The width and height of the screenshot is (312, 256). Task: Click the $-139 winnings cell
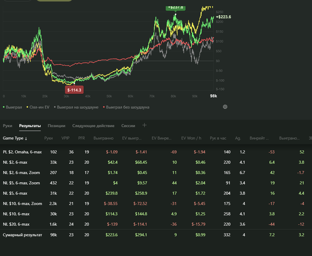112,224
